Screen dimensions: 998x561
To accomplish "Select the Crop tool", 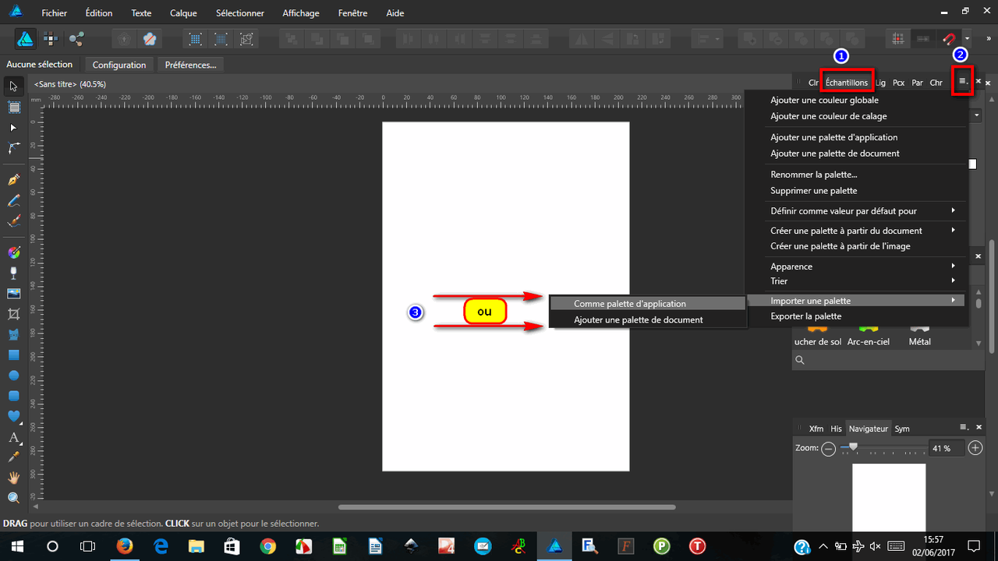I will (x=13, y=314).
